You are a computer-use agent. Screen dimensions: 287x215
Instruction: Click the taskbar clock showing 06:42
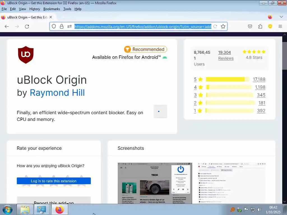[273, 210]
